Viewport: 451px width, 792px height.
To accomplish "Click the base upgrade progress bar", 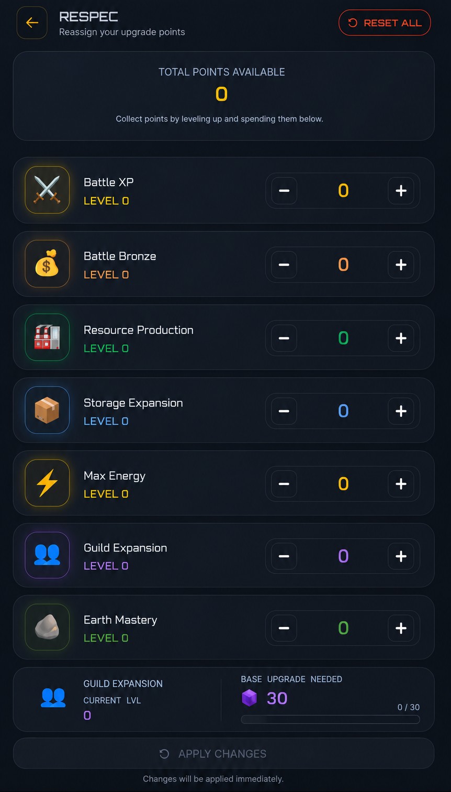I will click(330, 719).
